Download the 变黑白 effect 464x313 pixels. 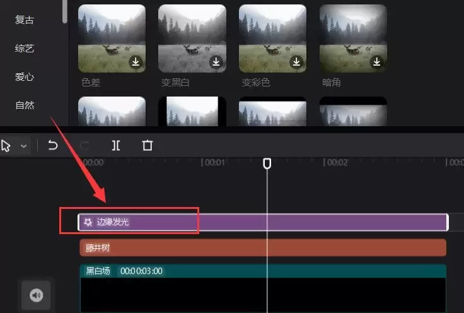click(216, 62)
